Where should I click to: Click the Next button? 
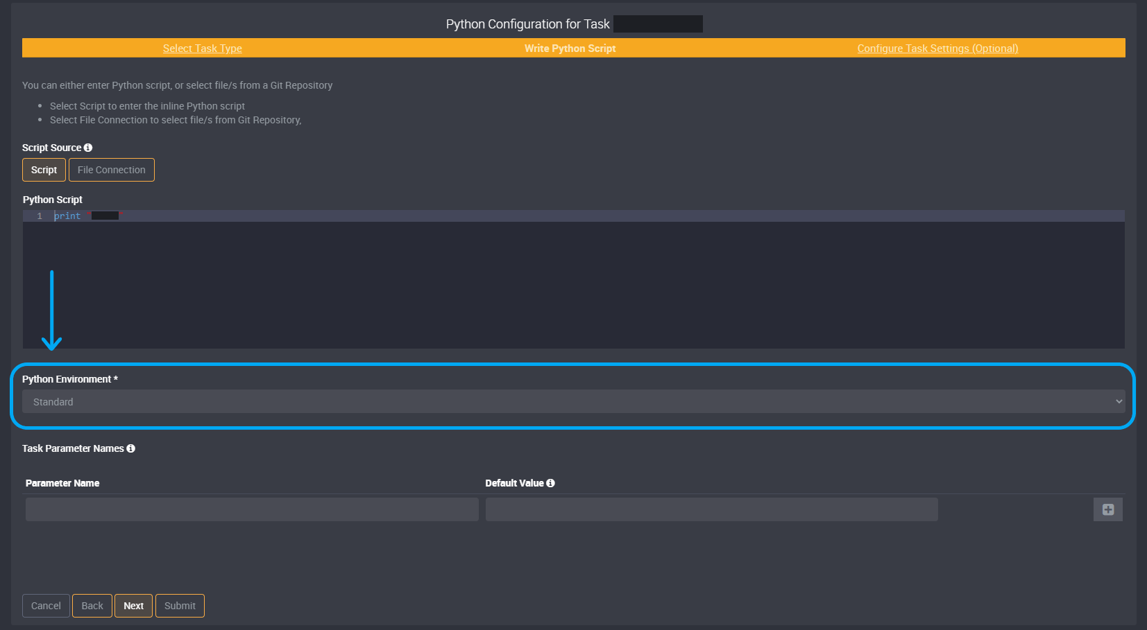click(133, 606)
